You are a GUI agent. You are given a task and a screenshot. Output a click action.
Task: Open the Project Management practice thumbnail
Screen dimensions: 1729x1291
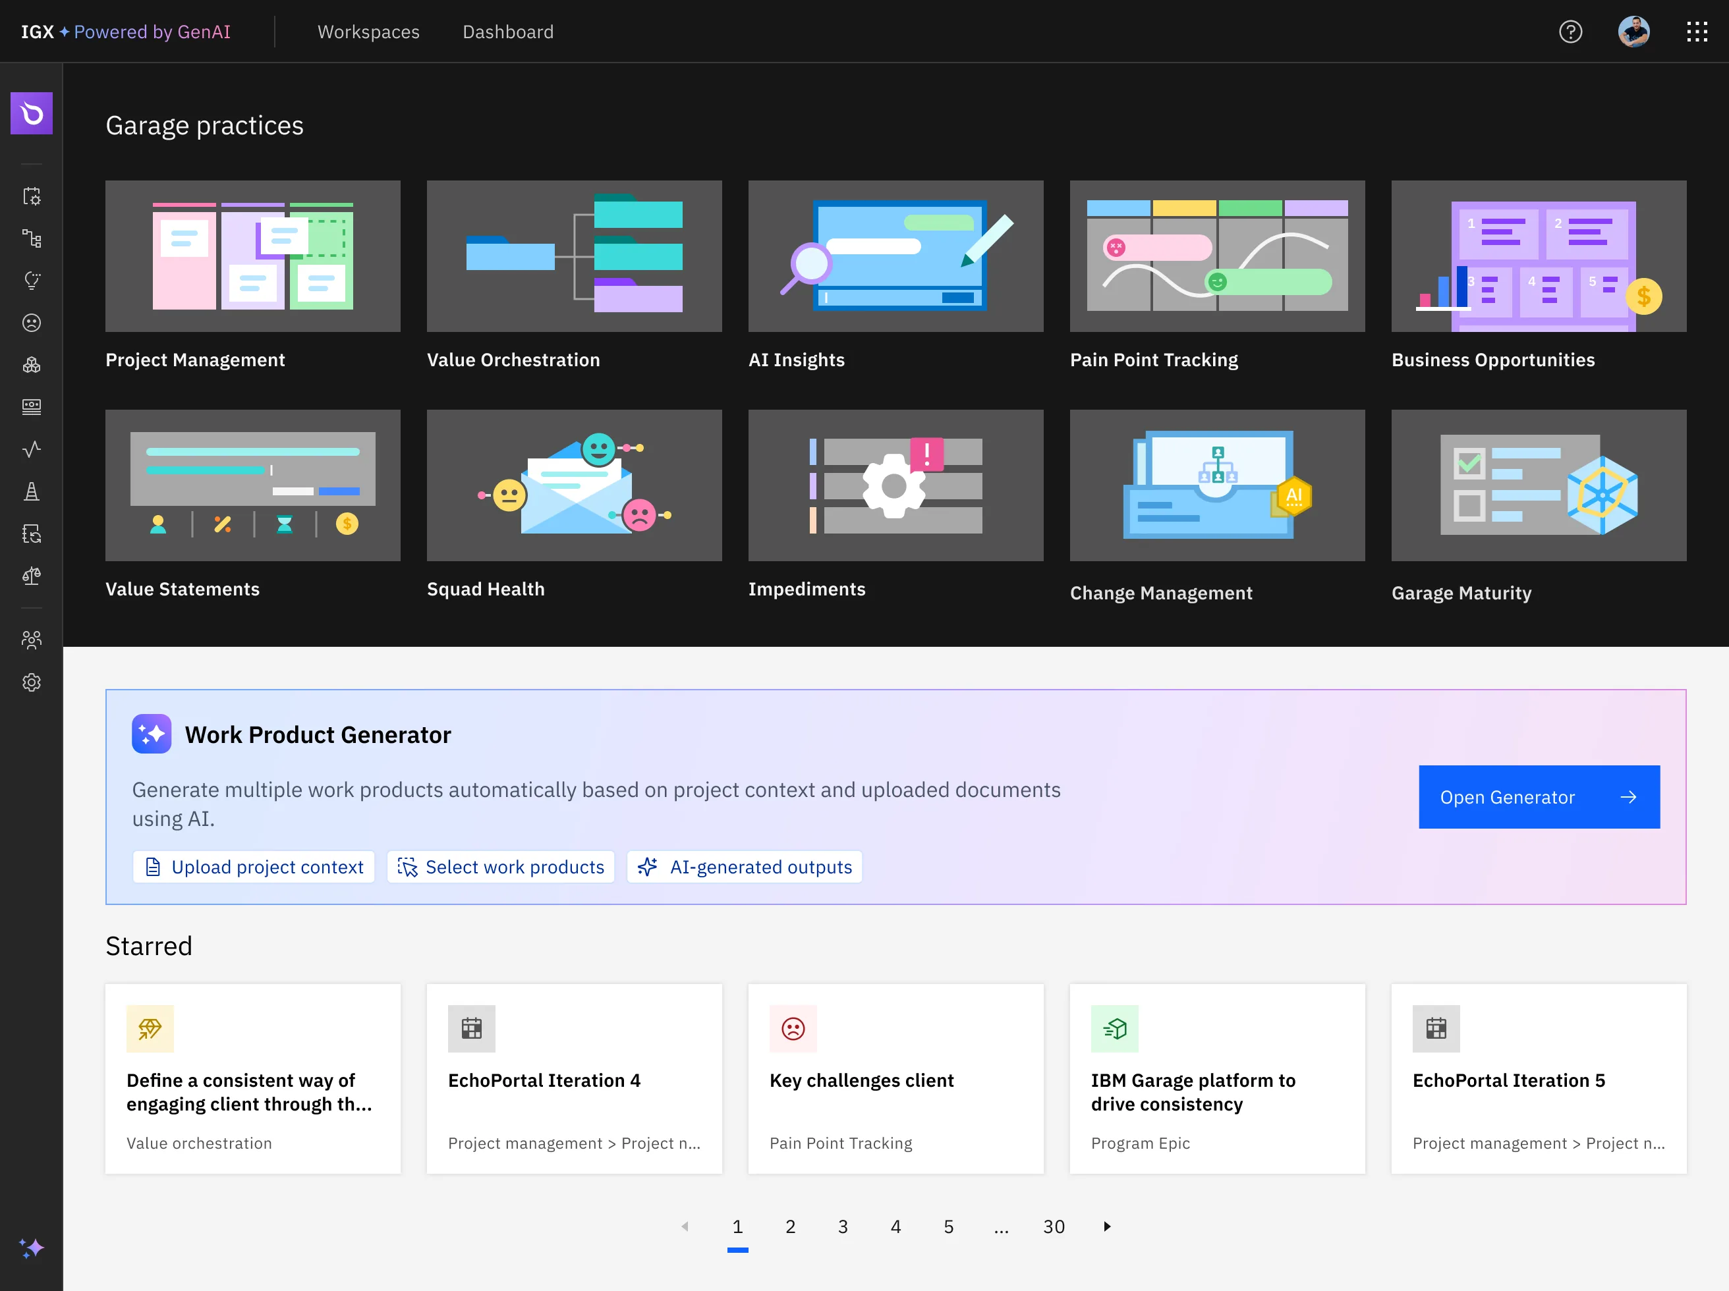click(252, 256)
